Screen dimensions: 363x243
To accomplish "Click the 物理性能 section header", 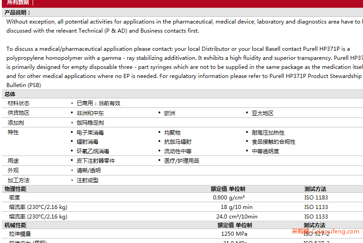I will (15, 189).
